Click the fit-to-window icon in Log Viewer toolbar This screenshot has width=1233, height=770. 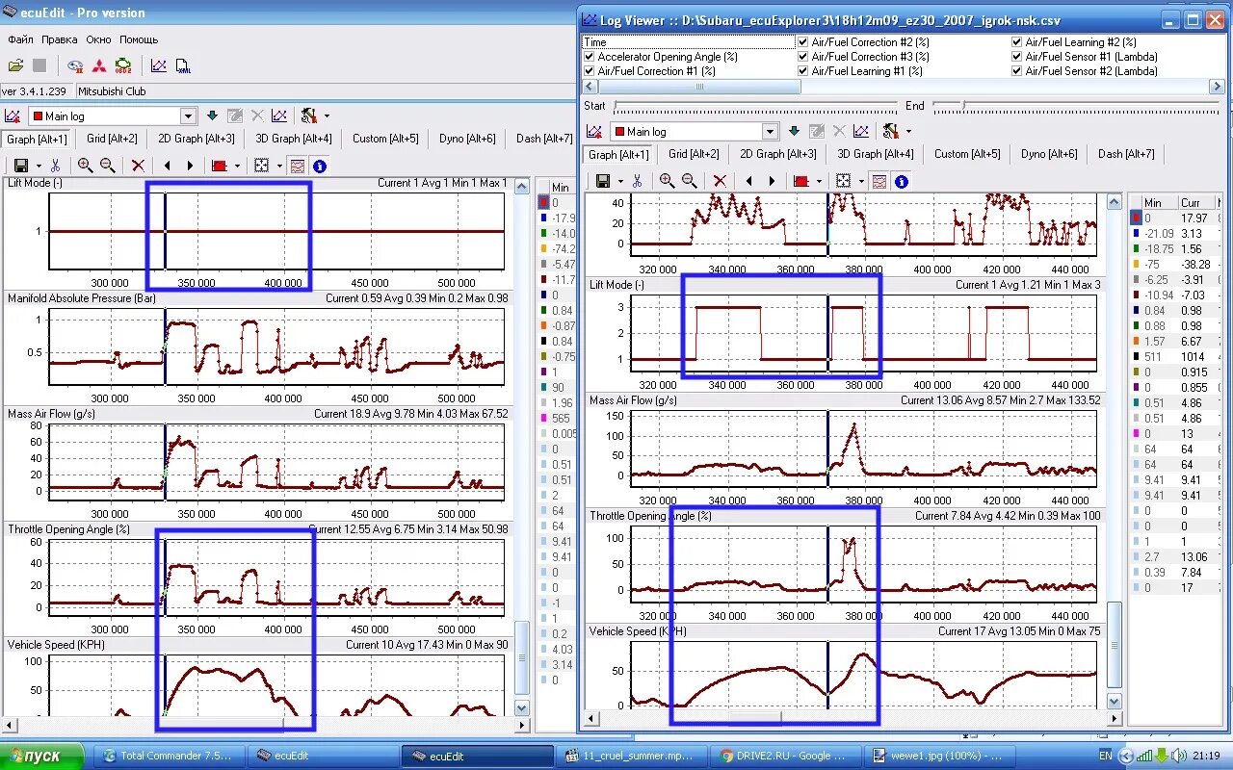pyautogui.click(x=843, y=181)
